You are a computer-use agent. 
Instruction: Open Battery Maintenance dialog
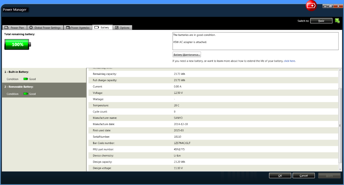tap(187, 54)
